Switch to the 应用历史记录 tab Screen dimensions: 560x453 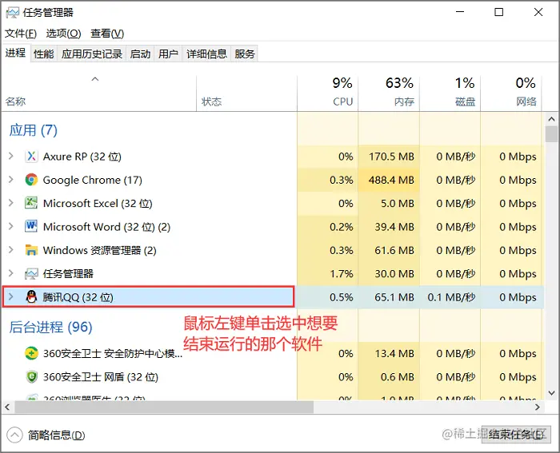point(92,54)
